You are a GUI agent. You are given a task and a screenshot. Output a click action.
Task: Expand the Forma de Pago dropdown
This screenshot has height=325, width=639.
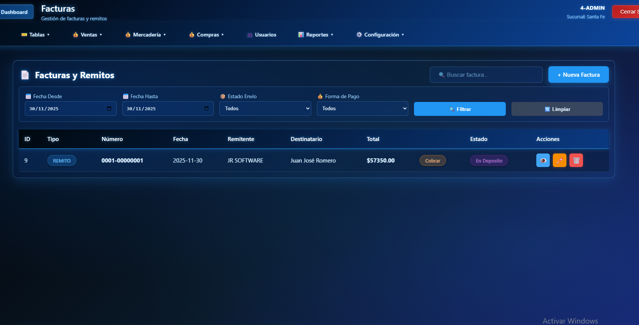coord(362,108)
